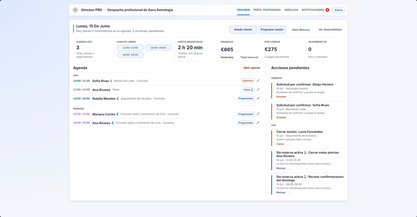
Task: Click euro icon beside Sofía Rivas
Action: [111, 81]
